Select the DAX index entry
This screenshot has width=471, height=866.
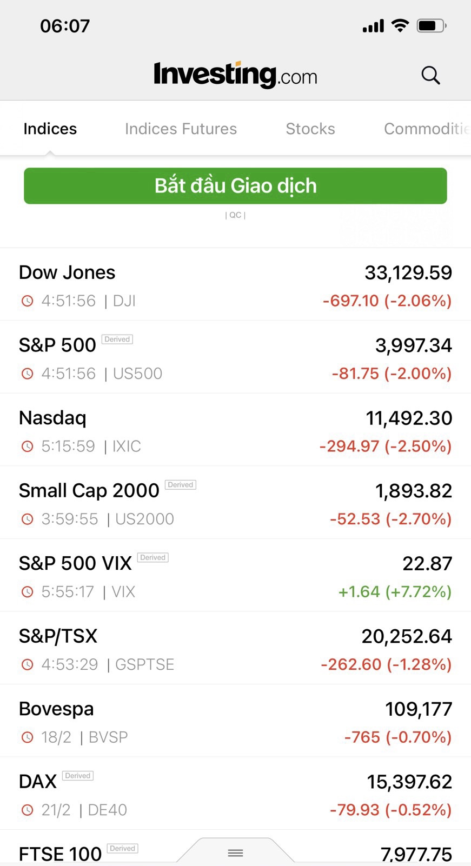tap(235, 794)
